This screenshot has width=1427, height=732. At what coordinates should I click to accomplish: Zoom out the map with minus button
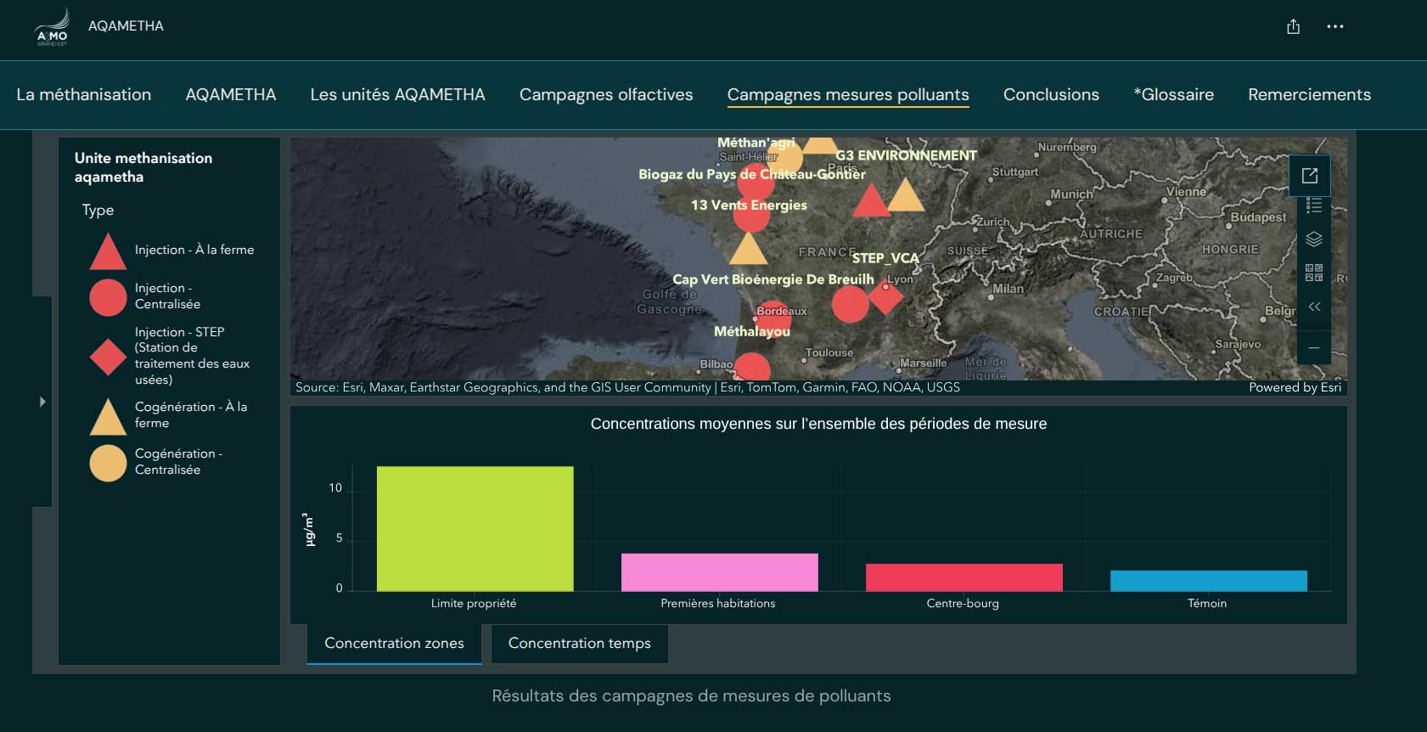pos(1313,347)
